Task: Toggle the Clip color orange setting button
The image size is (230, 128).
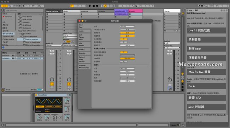Action: click(x=127, y=59)
